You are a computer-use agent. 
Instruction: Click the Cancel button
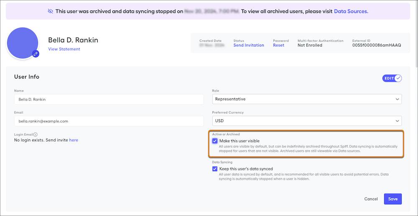(371, 199)
